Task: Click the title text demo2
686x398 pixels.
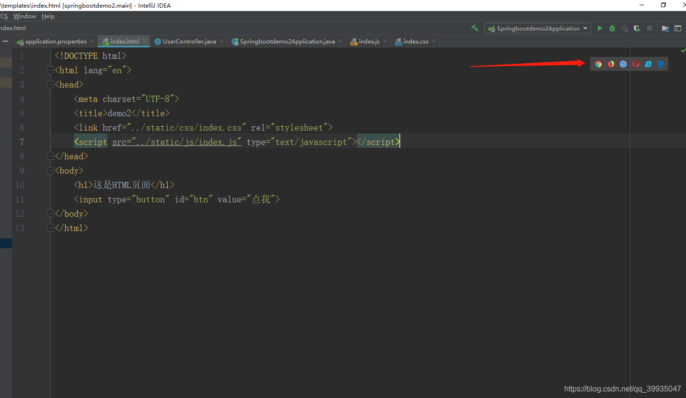Action: 119,113
